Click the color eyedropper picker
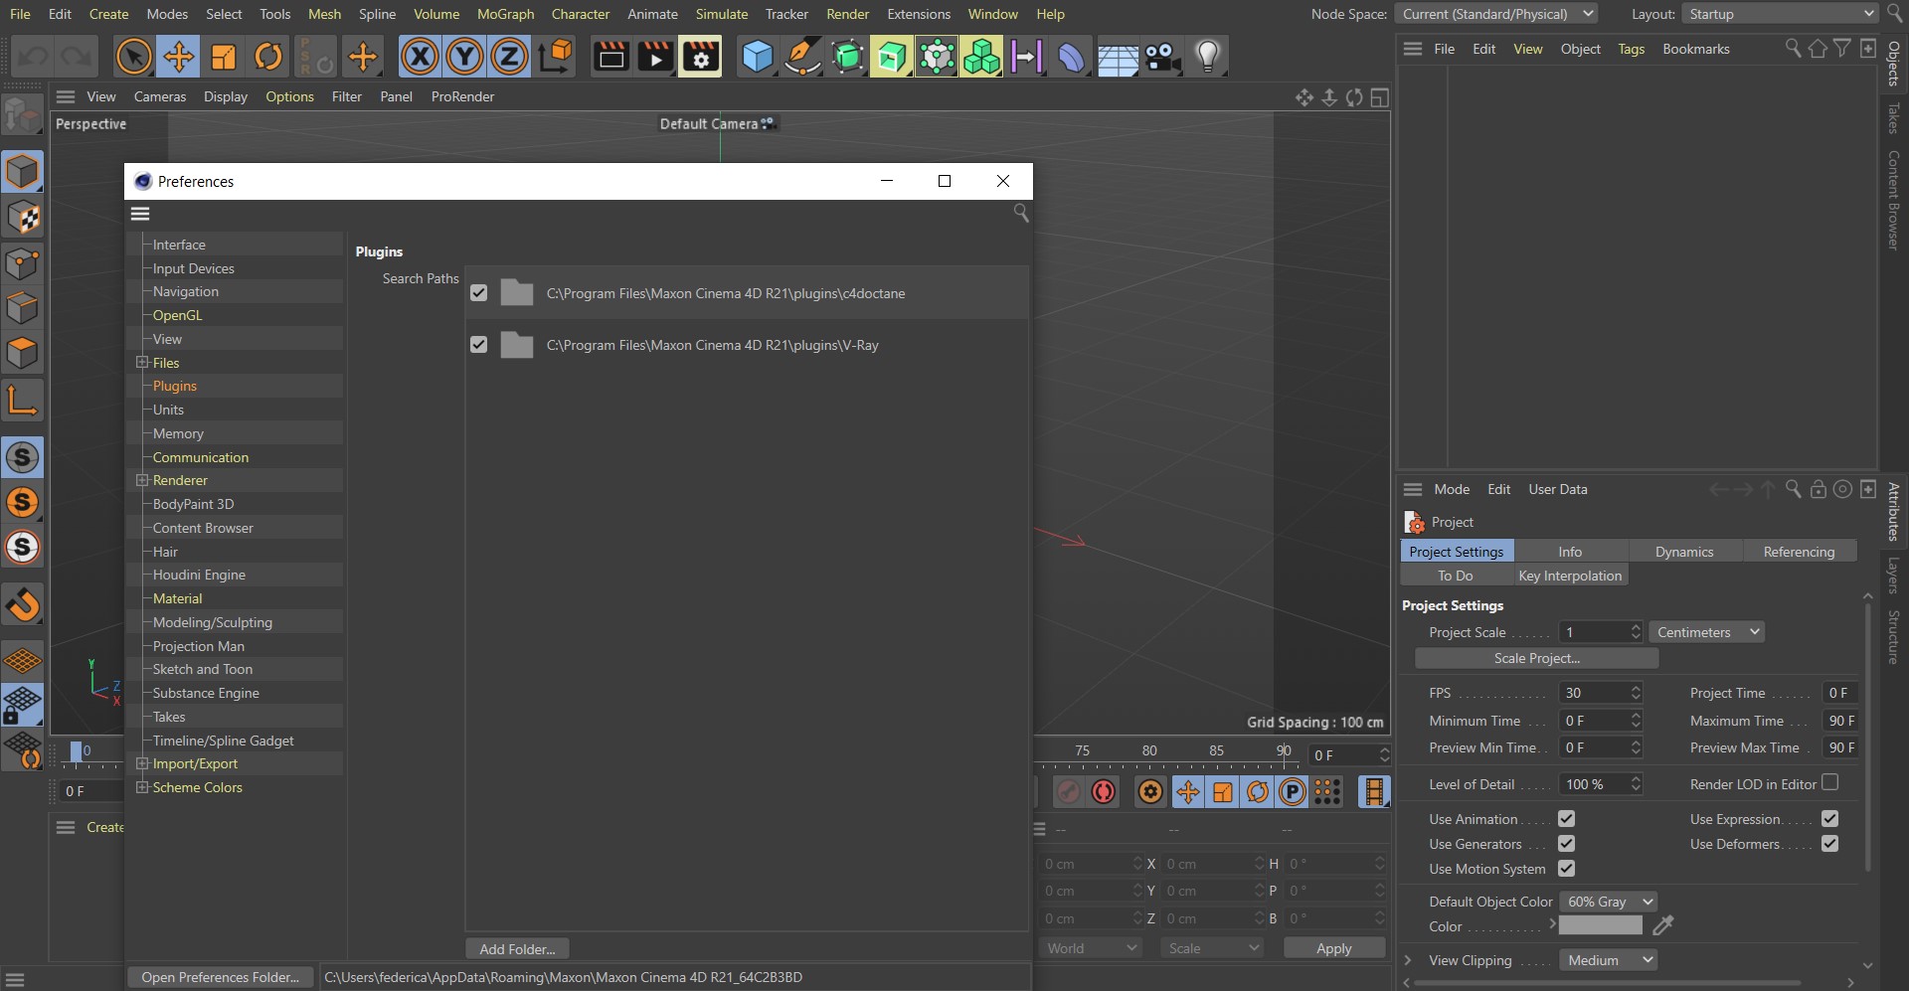This screenshot has width=1909, height=991. [x=1662, y=925]
